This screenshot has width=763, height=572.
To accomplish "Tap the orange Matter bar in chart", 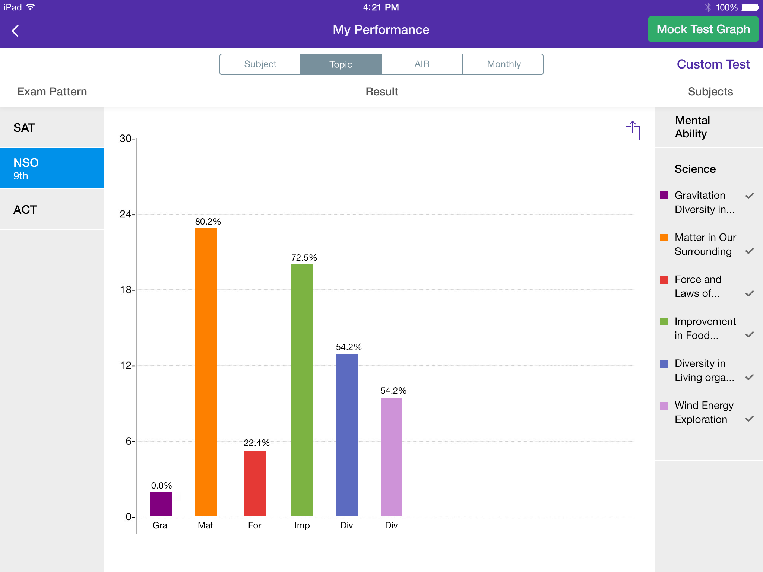I will point(206,372).
